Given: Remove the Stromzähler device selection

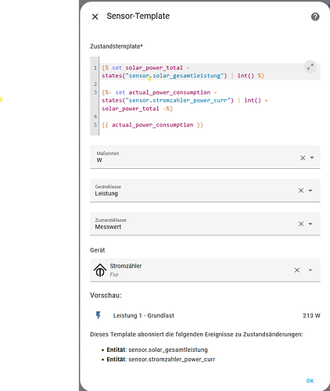Looking at the screenshot, I should pos(297,270).
